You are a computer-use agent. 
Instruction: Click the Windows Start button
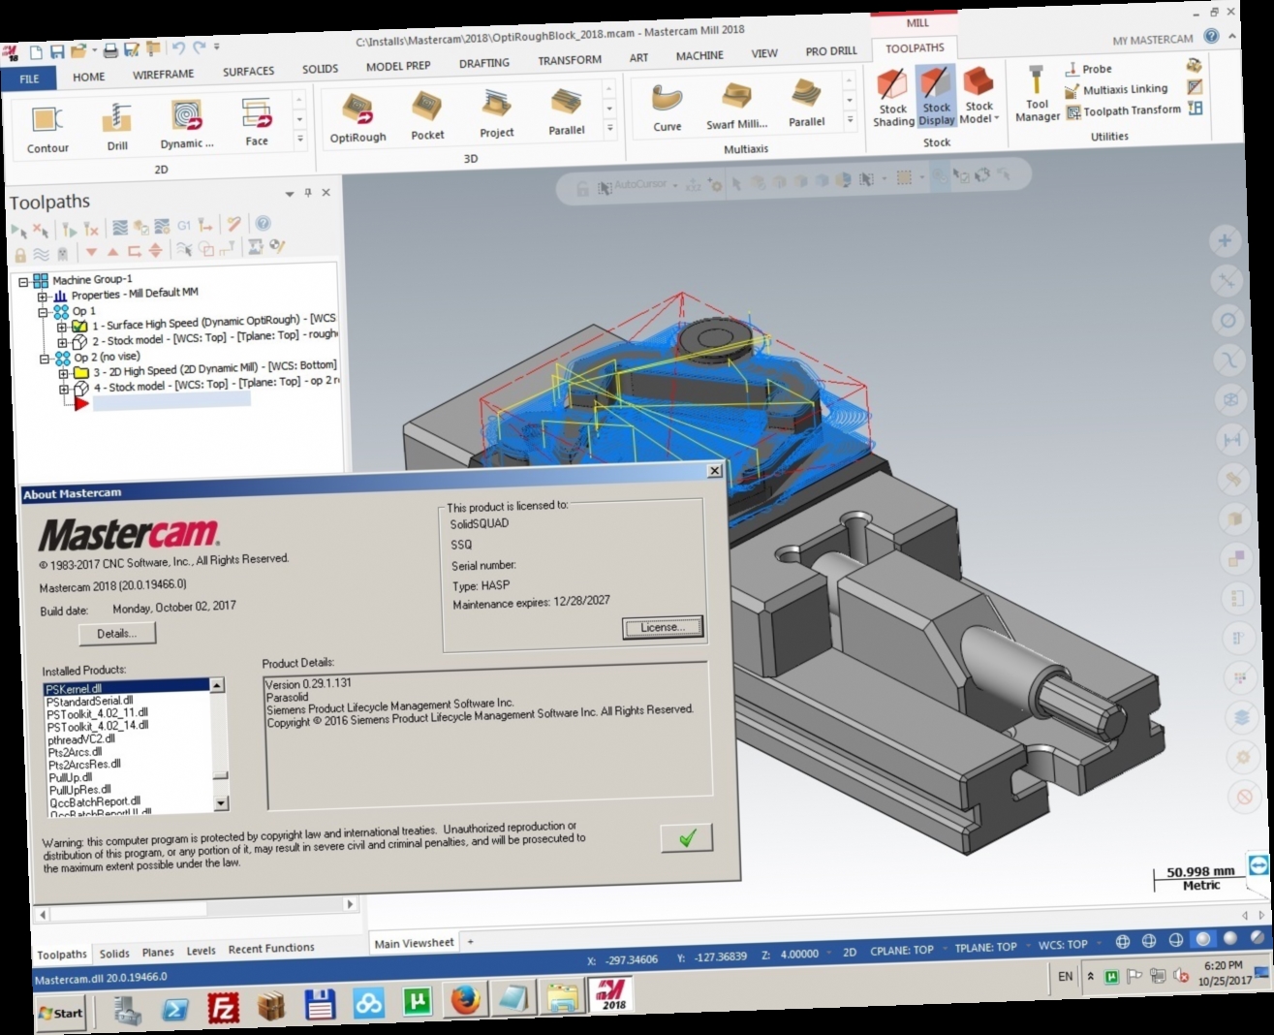(60, 1014)
